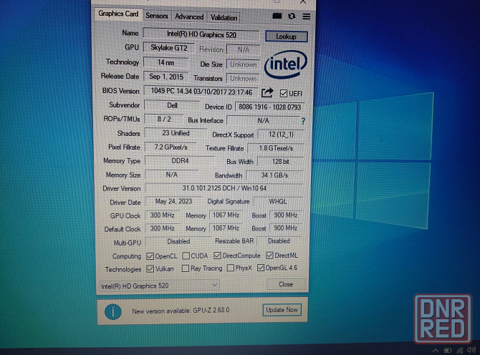Toggle the UEFI checkbox
The width and height of the screenshot is (480, 355).
point(284,93)
